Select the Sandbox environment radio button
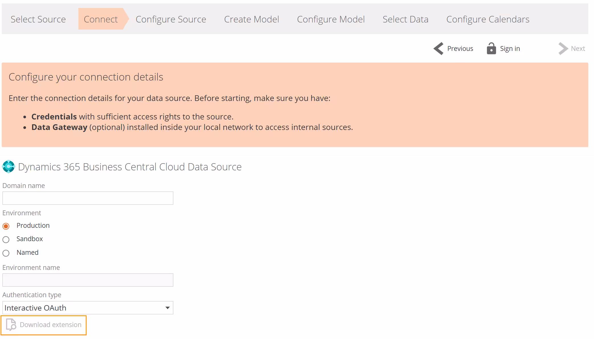This screenshot has width=594, height=339. click(6, 239)
